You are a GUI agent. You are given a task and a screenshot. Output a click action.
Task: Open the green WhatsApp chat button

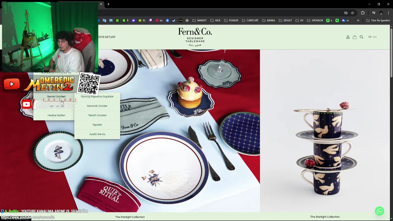coord(379,211)
